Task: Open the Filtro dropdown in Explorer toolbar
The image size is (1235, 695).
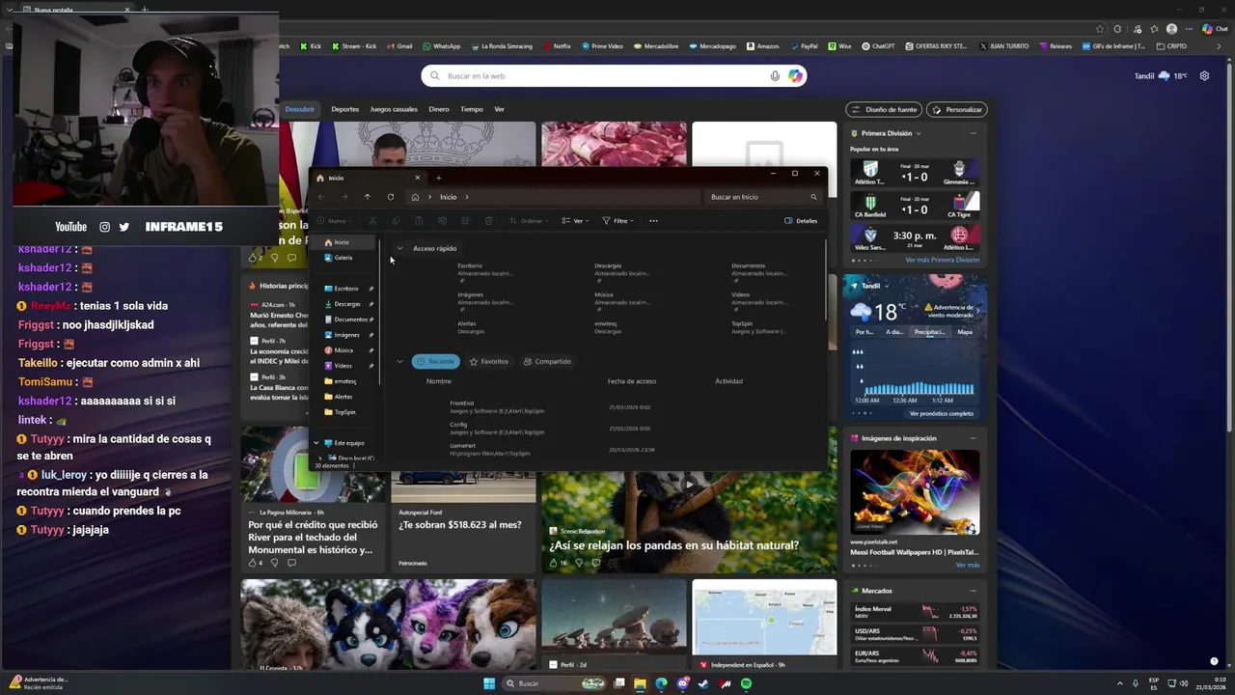Action: (x=617, y=221)
